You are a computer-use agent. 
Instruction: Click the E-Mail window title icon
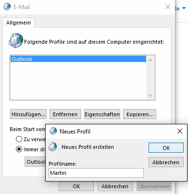click(7, 7)
